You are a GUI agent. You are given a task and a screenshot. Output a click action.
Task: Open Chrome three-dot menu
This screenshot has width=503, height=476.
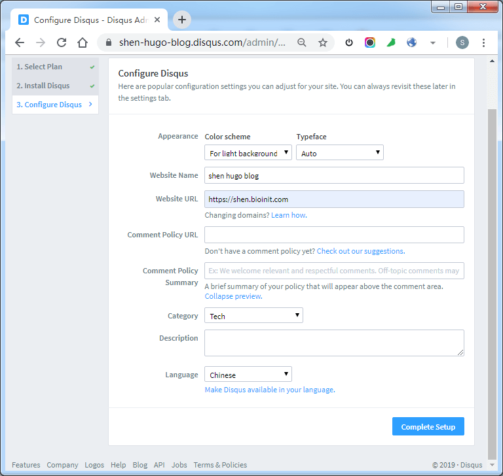[483, 42]
